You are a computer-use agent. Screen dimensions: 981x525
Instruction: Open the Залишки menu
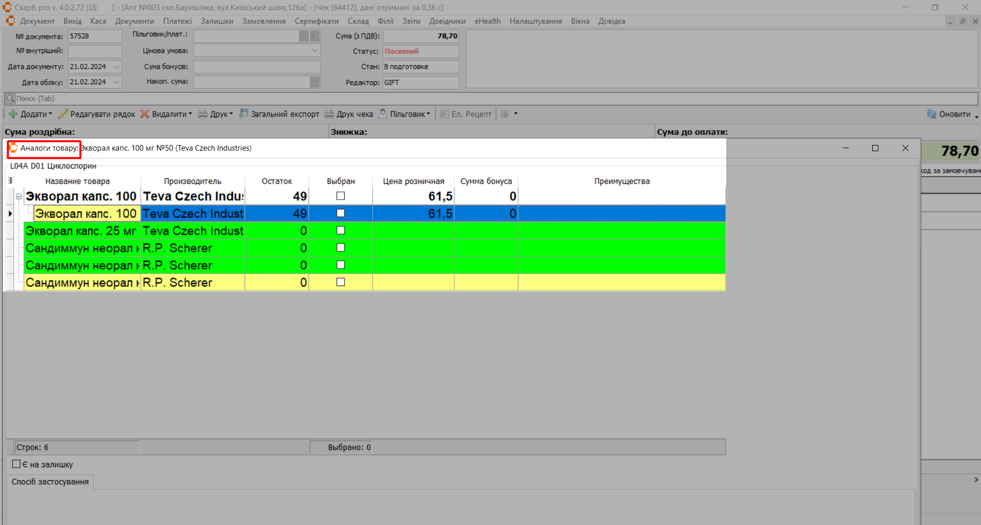tap(217, 21)
